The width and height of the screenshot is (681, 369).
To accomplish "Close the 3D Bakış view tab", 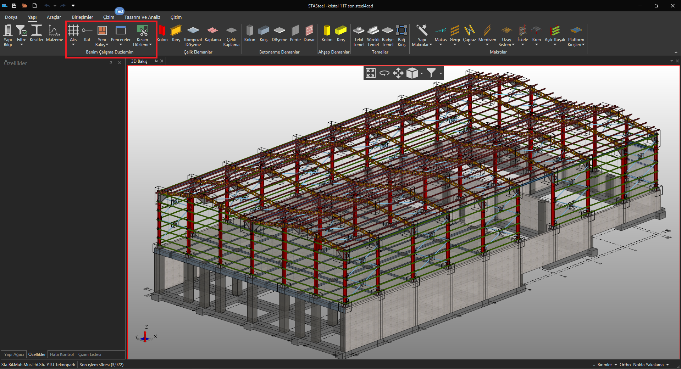I will point(162,61).
